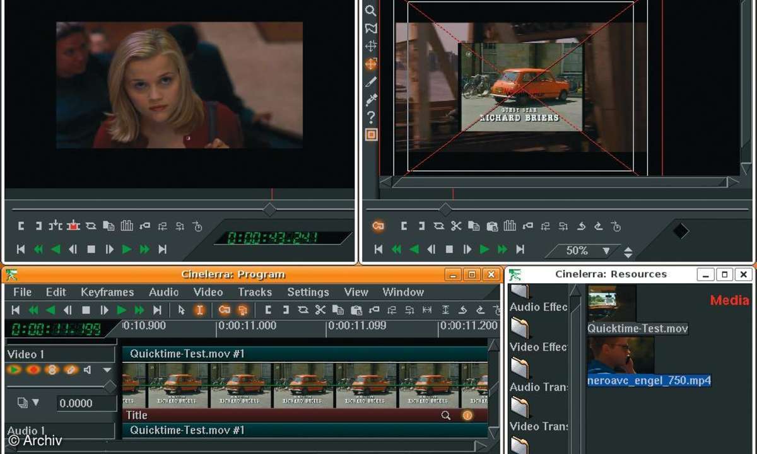Select I-beam cut-paste mode in Program toolbar

pyautogui.click(x=199, y=310)
